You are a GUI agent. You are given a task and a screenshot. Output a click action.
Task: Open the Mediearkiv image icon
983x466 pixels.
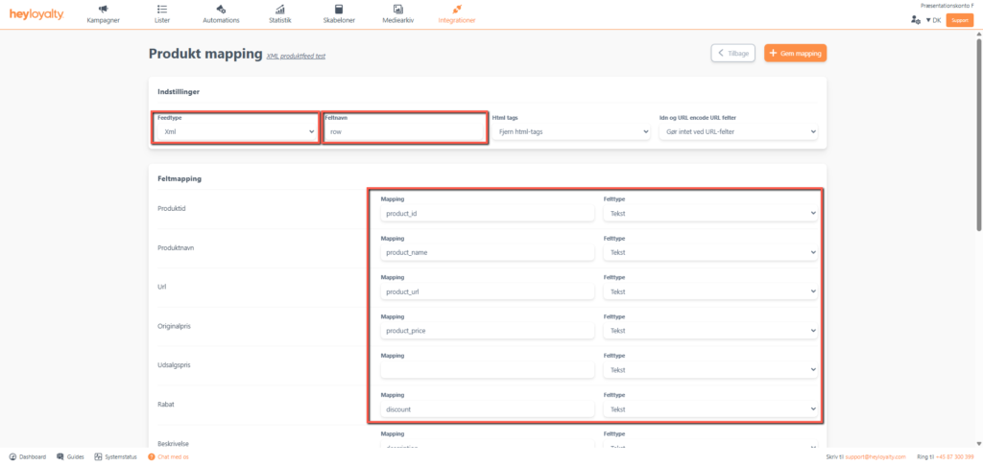(x=397, y=10)
